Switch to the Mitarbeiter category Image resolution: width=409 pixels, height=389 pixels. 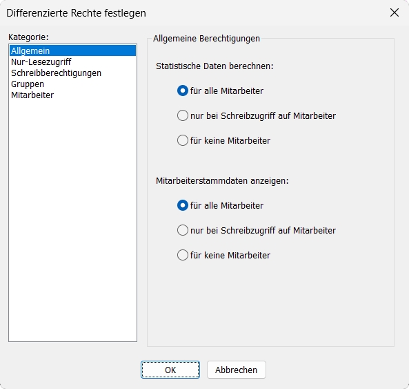coord(72,95)
